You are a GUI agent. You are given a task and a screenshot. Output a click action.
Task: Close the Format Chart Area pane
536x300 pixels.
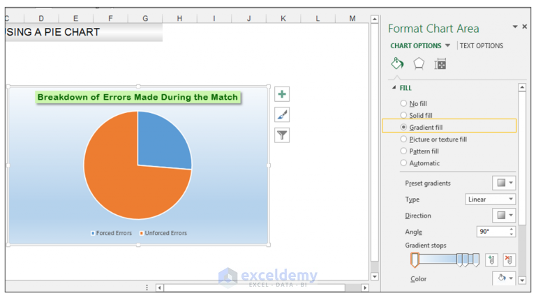tap(525, 27)
